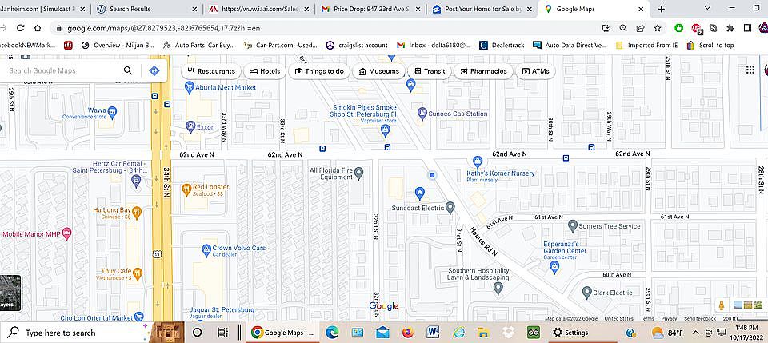Screen dimensions: 768x343
Task: Switch to the Search Results tab
Action: point(146,9)
